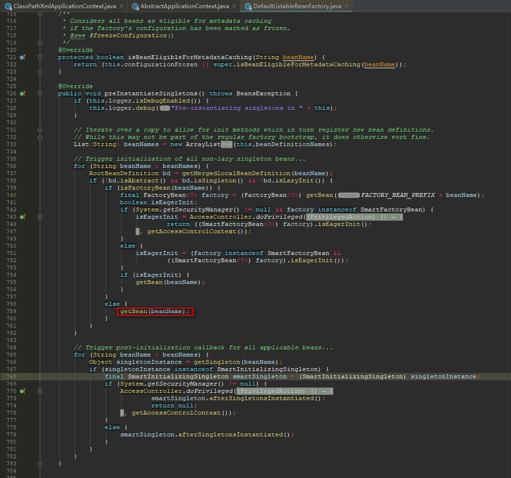Image resolution: width=511 pixels, height=478 pixels.
Task: Click isFactoryBean call on line 739
Action: [x=145, y=188]
